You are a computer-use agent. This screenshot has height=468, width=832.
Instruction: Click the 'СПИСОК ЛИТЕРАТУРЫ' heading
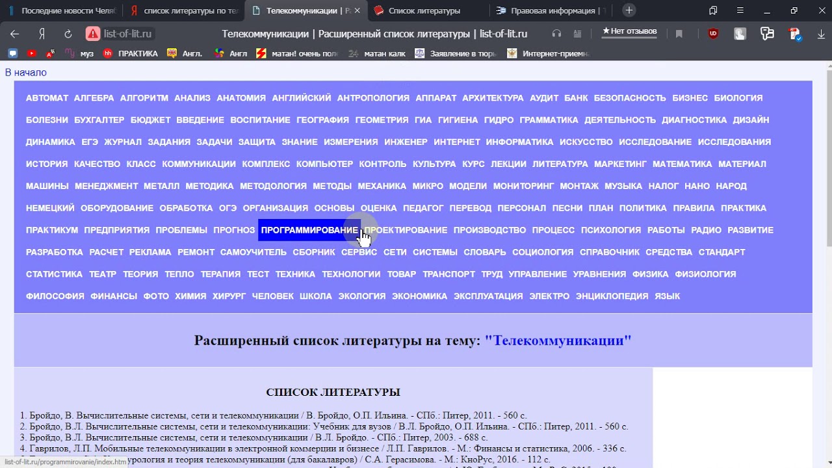(x=333, y=393)
